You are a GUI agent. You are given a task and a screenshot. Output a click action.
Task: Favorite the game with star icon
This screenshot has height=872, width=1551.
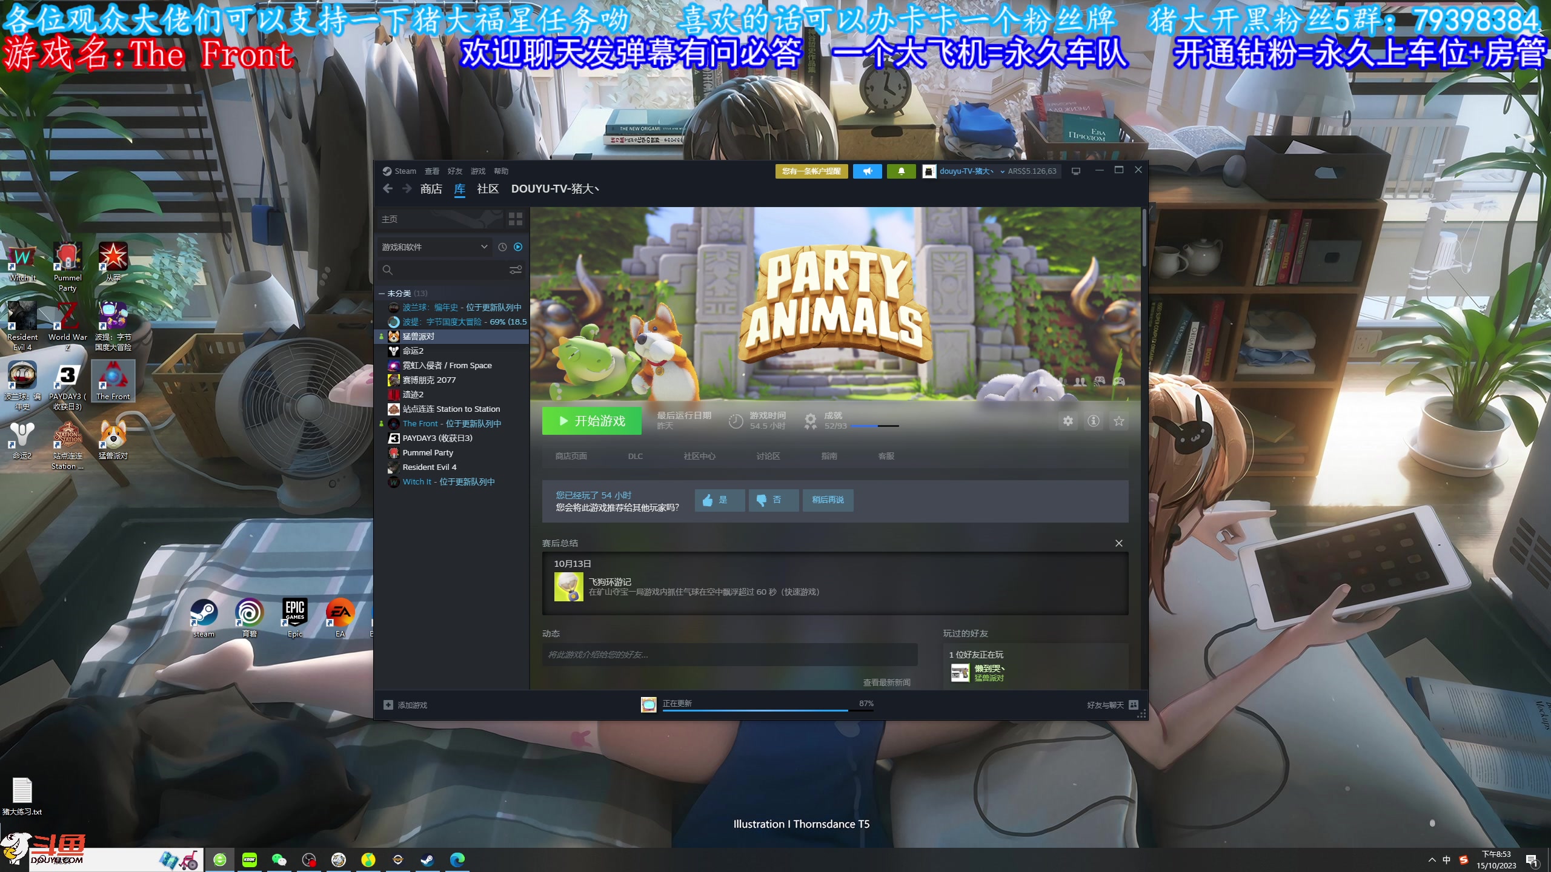click(1119, 421)
